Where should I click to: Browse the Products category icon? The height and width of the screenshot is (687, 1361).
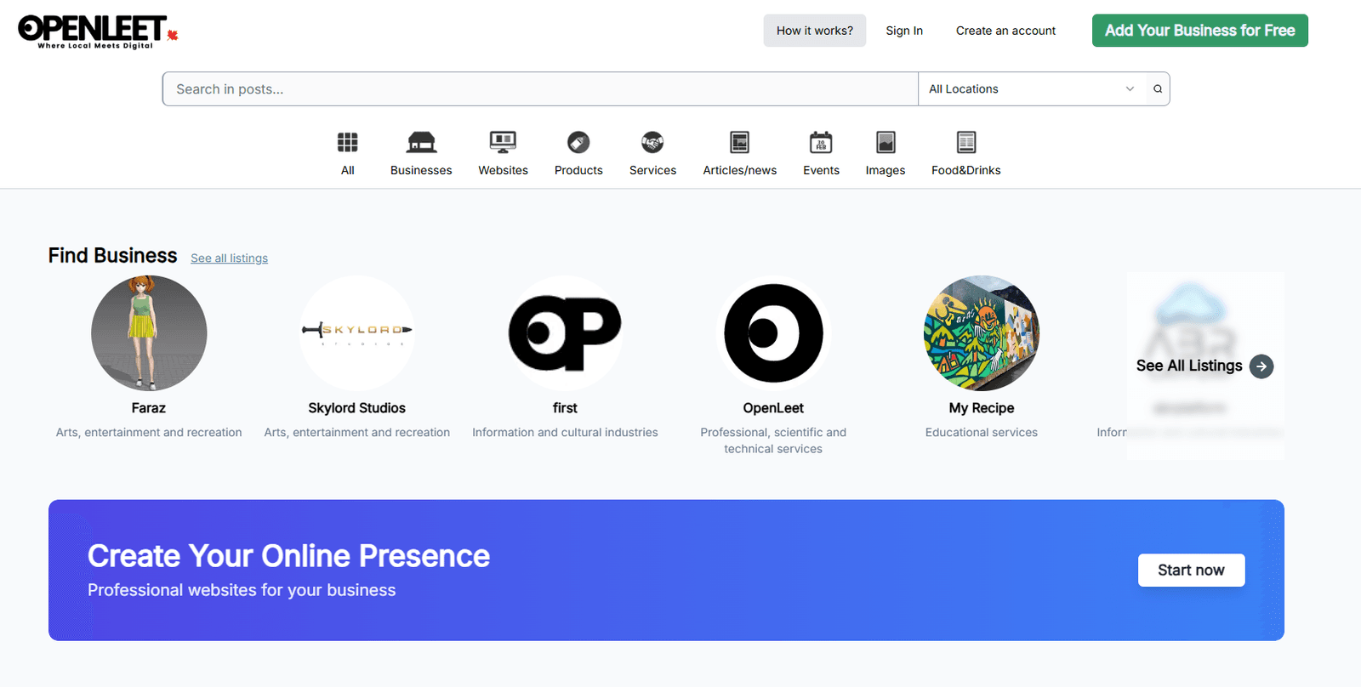click(x=578, y=142)
